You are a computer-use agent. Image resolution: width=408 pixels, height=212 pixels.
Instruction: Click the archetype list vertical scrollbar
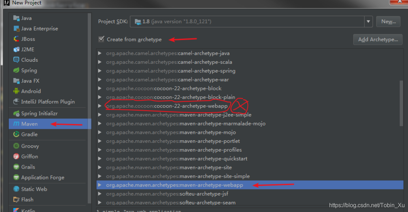pos(401,103)
